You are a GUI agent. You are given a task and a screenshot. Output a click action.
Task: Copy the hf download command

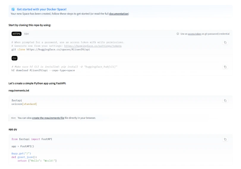(x=225, y=67)
